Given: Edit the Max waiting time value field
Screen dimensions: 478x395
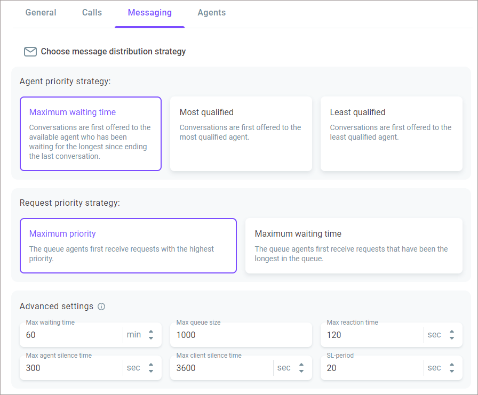Looking at the screenshot, I should 71,335.
